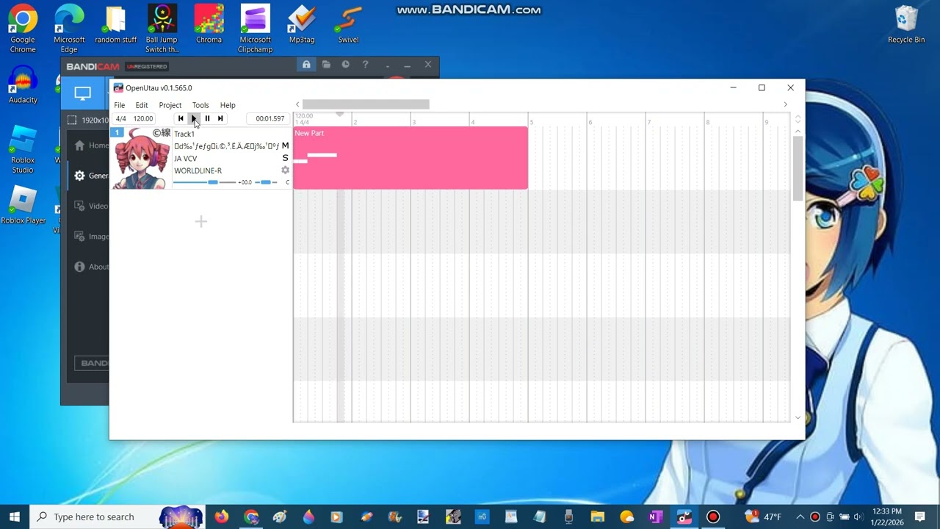Open the JA VCV phonemizer selector
Image resolution: width=940 pixels, height=529 pixels.
(186, 159)
